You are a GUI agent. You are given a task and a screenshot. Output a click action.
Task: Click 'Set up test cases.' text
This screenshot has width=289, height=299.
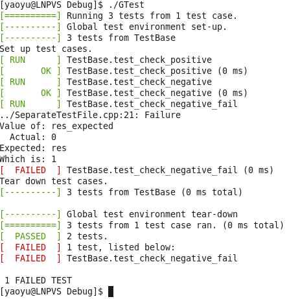pos(46,49)
